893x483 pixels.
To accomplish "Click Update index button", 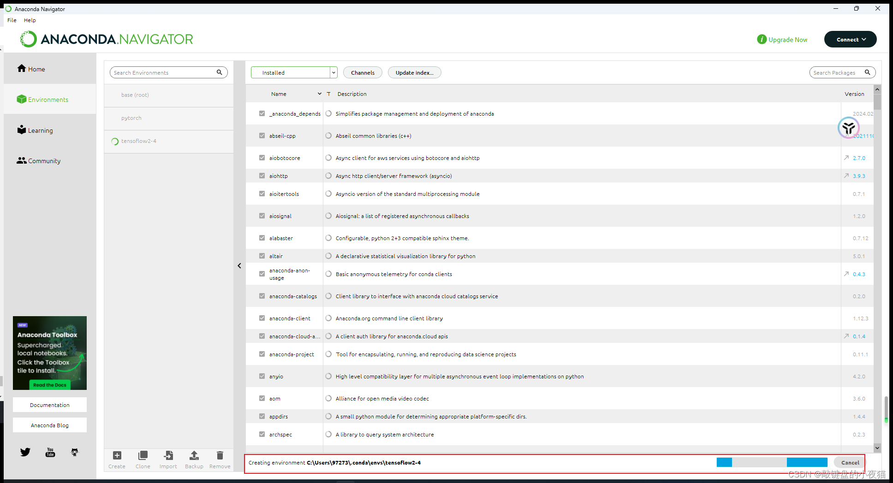I will [x=415, y=72].
